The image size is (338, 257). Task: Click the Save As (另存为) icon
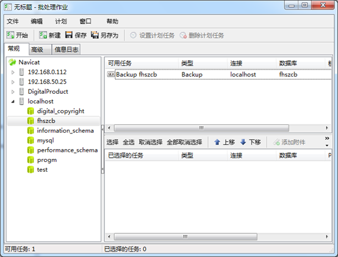coord(95,35)
